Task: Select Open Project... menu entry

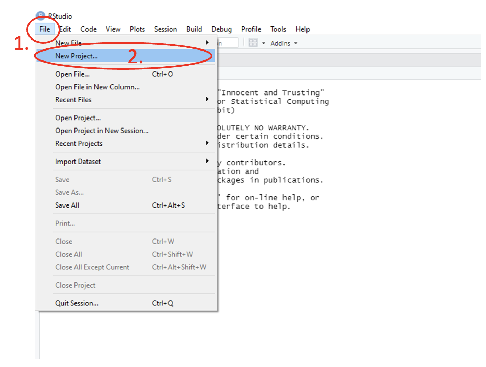Action: [x=126, y=118]
